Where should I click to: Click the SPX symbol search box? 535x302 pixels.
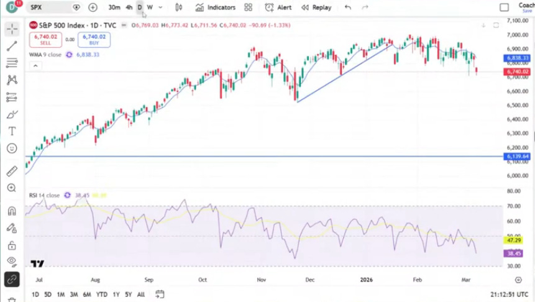54,7
